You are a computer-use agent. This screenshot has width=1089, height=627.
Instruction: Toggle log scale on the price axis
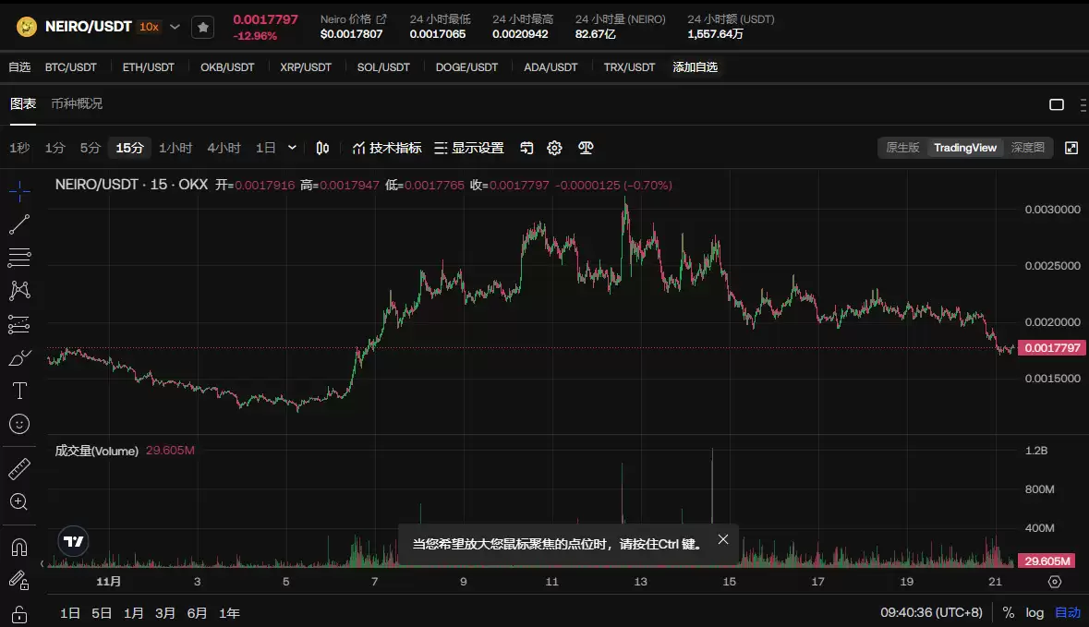pyautogui.click(x=1035, y=612)
